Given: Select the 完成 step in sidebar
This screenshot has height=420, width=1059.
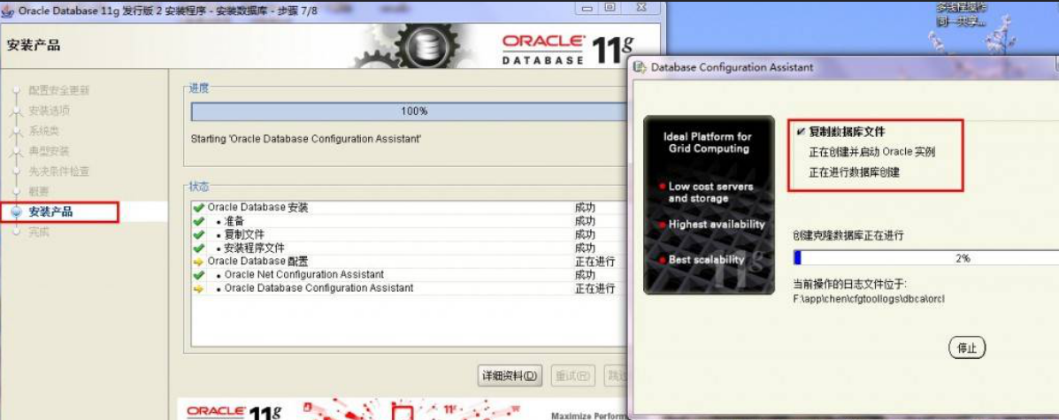Looking at the screenshot, I should tap(39, 233).
